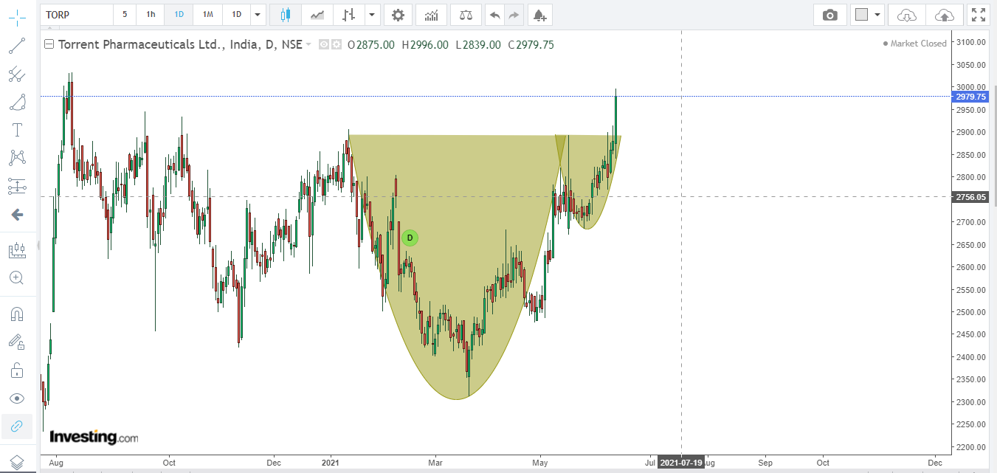
Task: Open the layout square selector
Action: coord(860,14)
